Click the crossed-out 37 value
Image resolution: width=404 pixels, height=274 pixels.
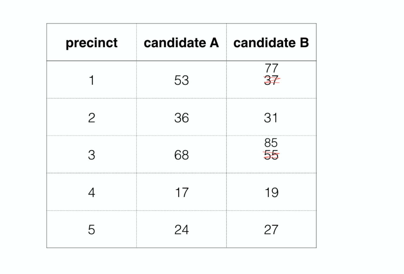[x=272, y=80]
